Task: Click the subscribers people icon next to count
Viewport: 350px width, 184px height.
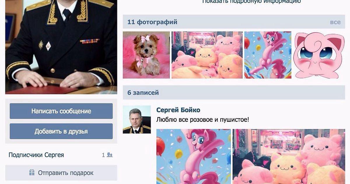Action: point(110,155)
